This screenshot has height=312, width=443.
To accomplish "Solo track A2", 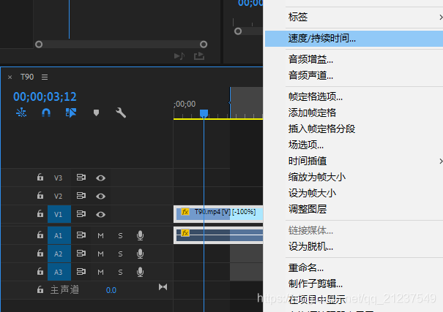I will coord(120,254).
